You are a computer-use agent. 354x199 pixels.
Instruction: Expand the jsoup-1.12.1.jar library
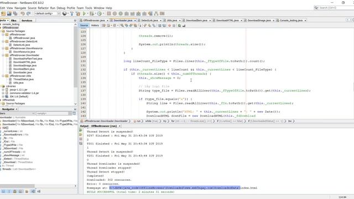pyautogui.click(x=3, y=90)
